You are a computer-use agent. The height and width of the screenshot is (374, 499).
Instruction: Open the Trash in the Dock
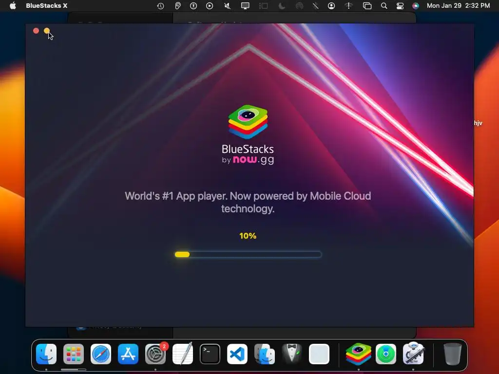coord(453,354)
